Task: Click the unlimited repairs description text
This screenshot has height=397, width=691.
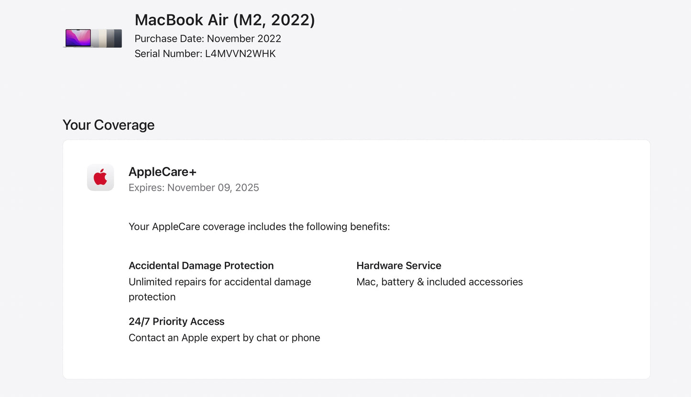Action: (219, 282)
